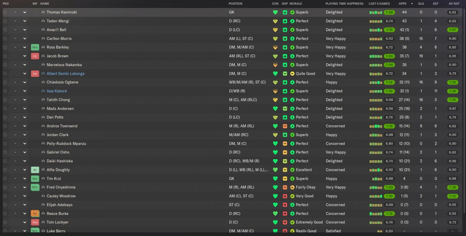This screenshot has width=466, height=236.
Task: Click Issa Kaboré's 7.25 average rating
Action: pyautogui.click(x=453, y=91)
